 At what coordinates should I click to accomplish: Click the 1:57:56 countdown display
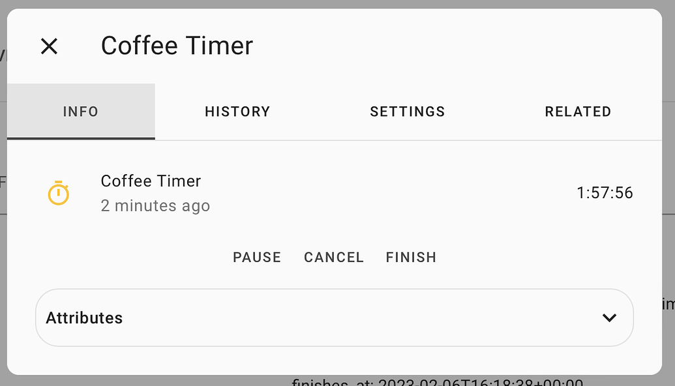pos(605,192)
